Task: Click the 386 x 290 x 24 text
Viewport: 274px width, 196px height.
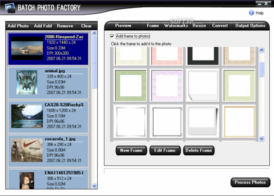Action: point(59,145)
